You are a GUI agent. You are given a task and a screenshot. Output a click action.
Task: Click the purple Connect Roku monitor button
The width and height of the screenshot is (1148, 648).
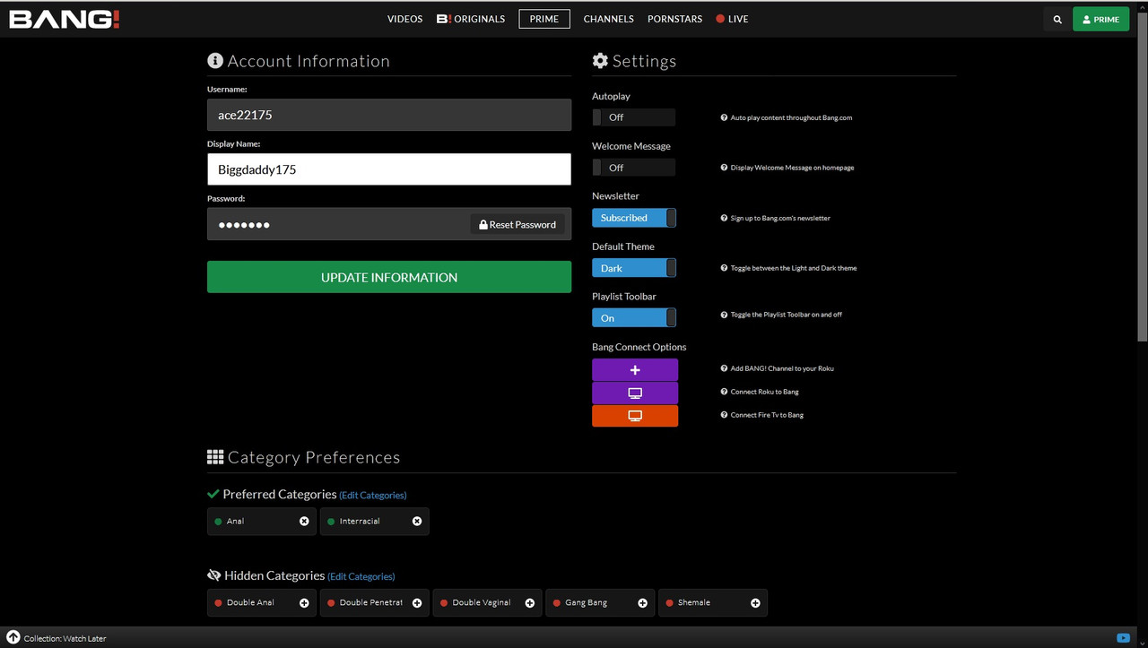coord(635,393)
